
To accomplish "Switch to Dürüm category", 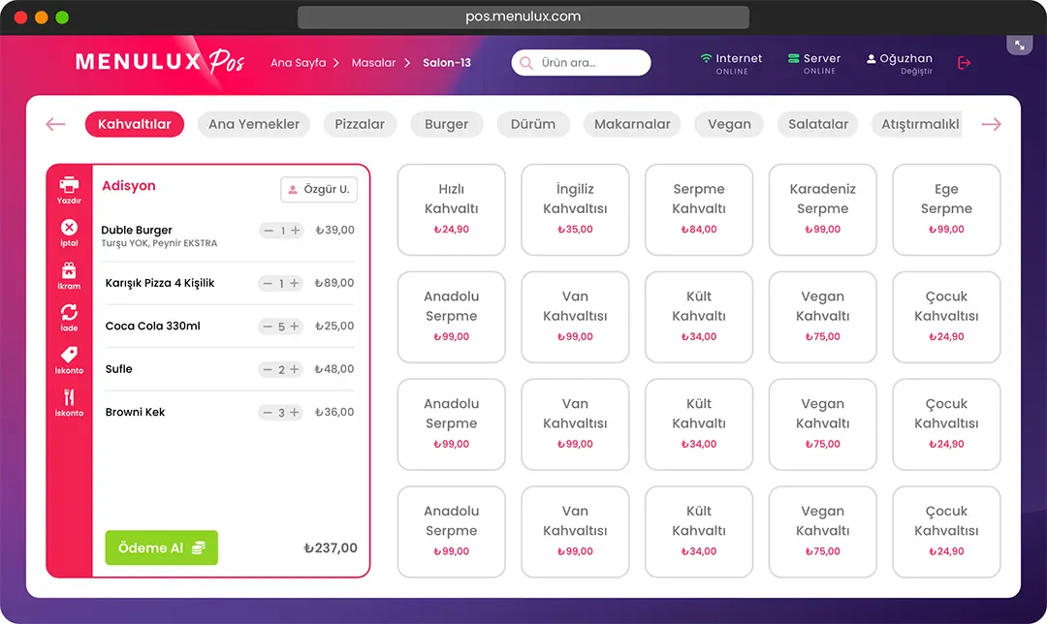I will click(x=533, y=124).
